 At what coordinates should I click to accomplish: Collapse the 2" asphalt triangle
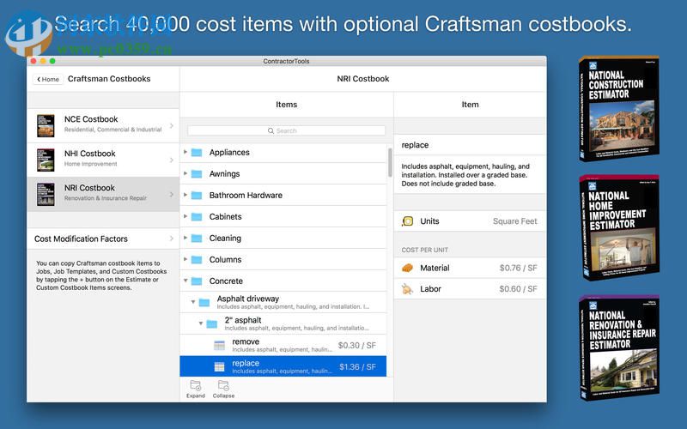(x=201, y=323)
